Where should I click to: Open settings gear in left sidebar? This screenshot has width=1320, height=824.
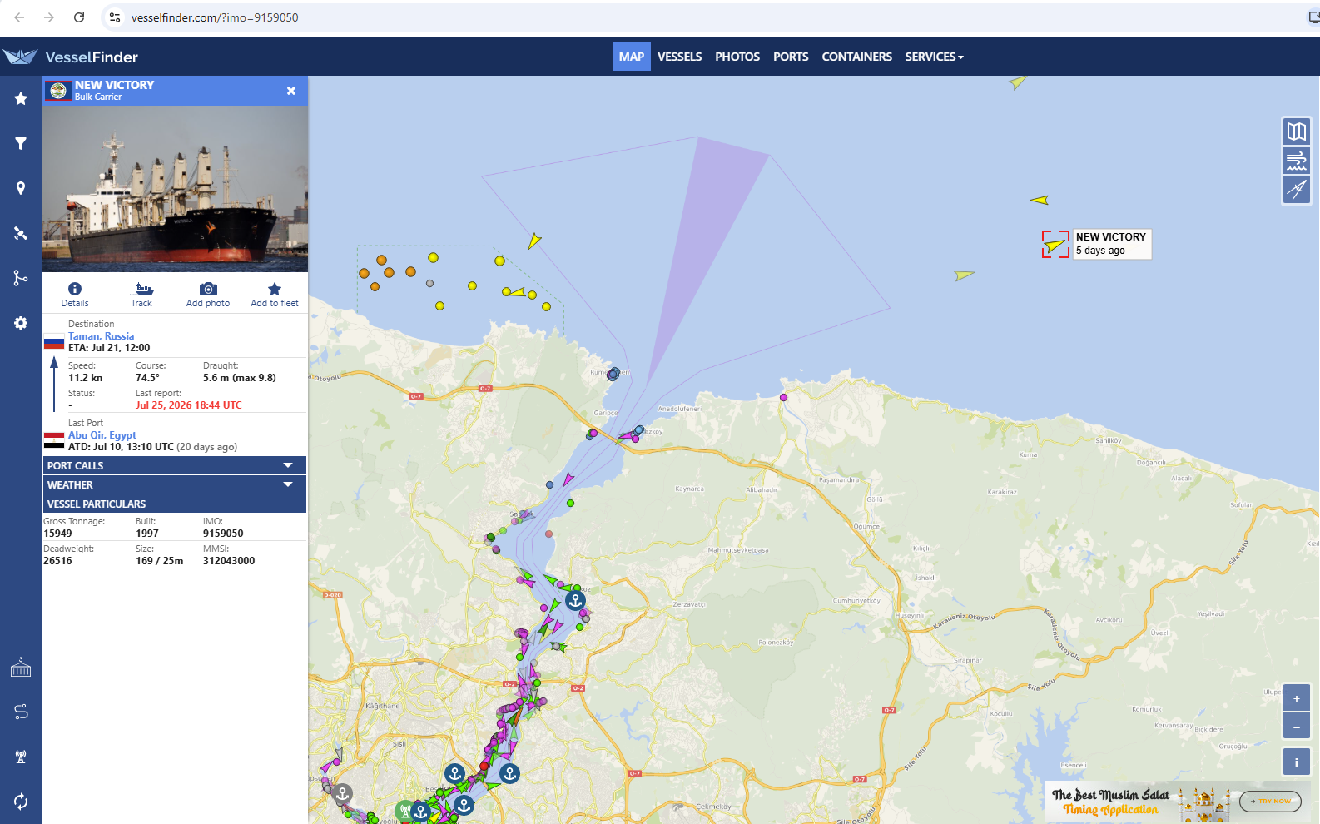point(21,323)
